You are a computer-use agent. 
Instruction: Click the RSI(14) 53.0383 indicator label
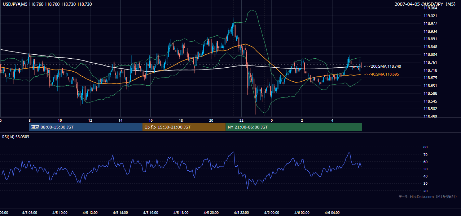pyautogui.click(x=16, y=137)
